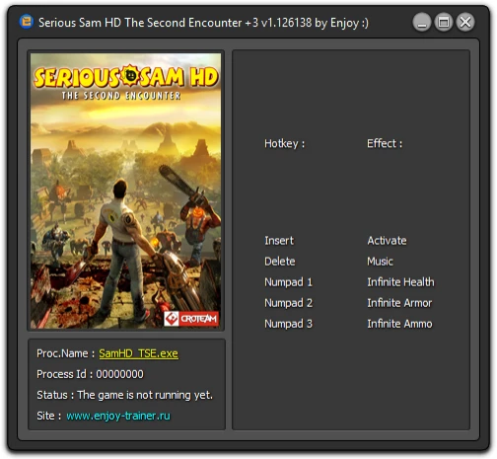
Task: Select the Numpad 2 hotkey label
Action: coord(288,303)
